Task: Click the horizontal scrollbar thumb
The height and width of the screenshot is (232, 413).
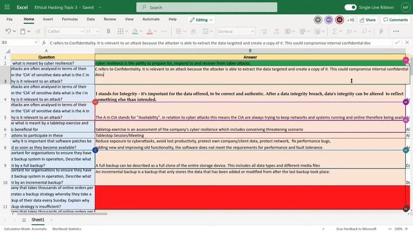Action: tap(62, 213)
